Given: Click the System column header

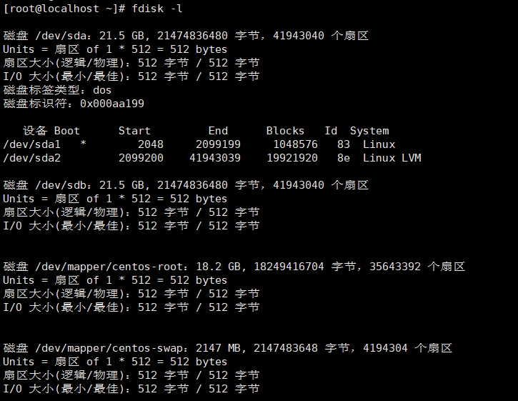Looking at the screenshot, I should 369,131.
